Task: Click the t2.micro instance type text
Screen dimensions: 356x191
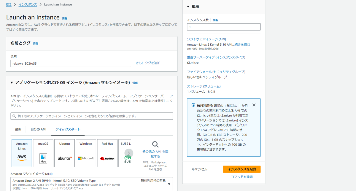Action: tap(193, 63)
